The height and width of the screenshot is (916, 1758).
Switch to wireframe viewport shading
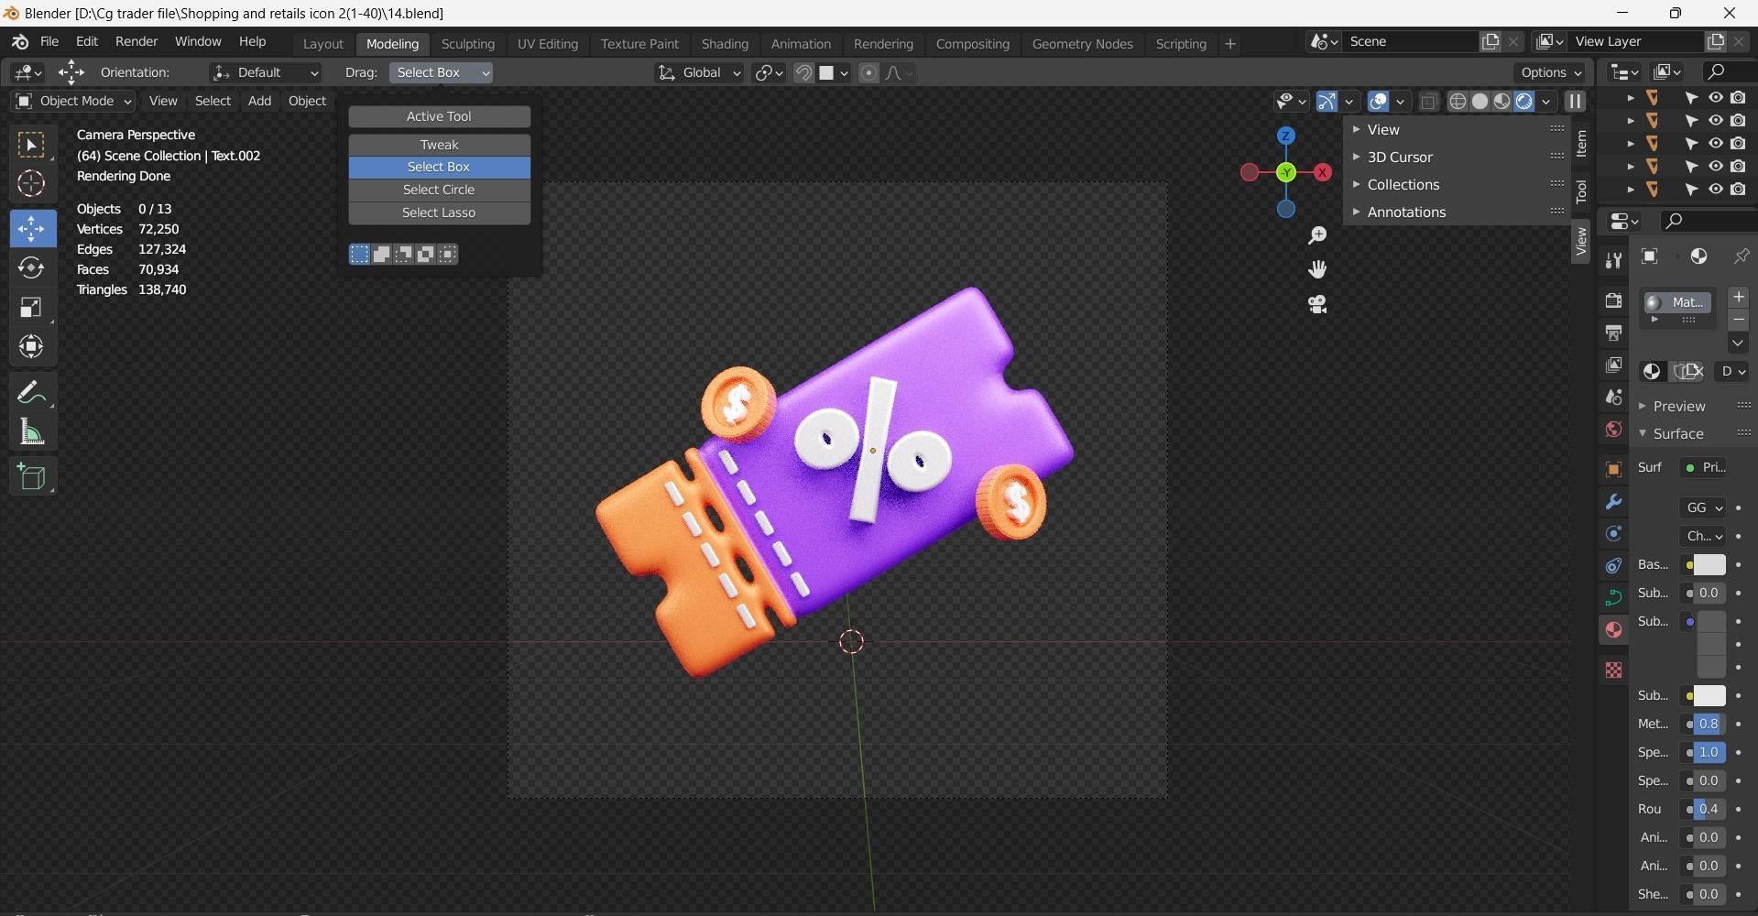pos(1458,102)
